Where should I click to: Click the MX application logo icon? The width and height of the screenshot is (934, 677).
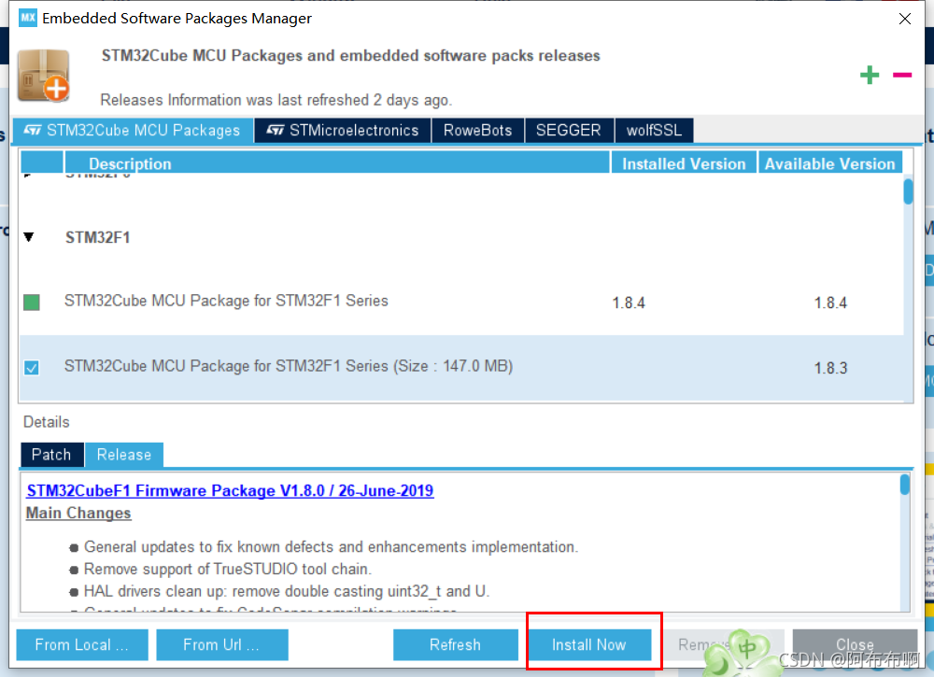27,18
